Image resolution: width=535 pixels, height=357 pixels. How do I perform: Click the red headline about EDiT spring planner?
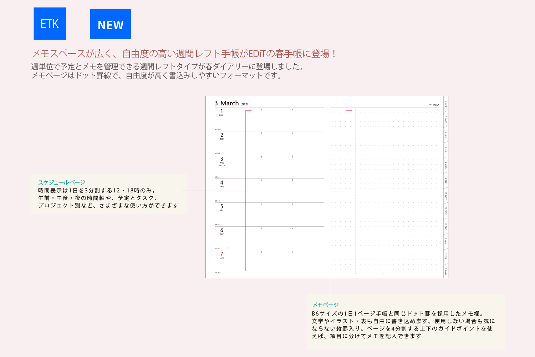pyautogui.click(x=184, y=54)
